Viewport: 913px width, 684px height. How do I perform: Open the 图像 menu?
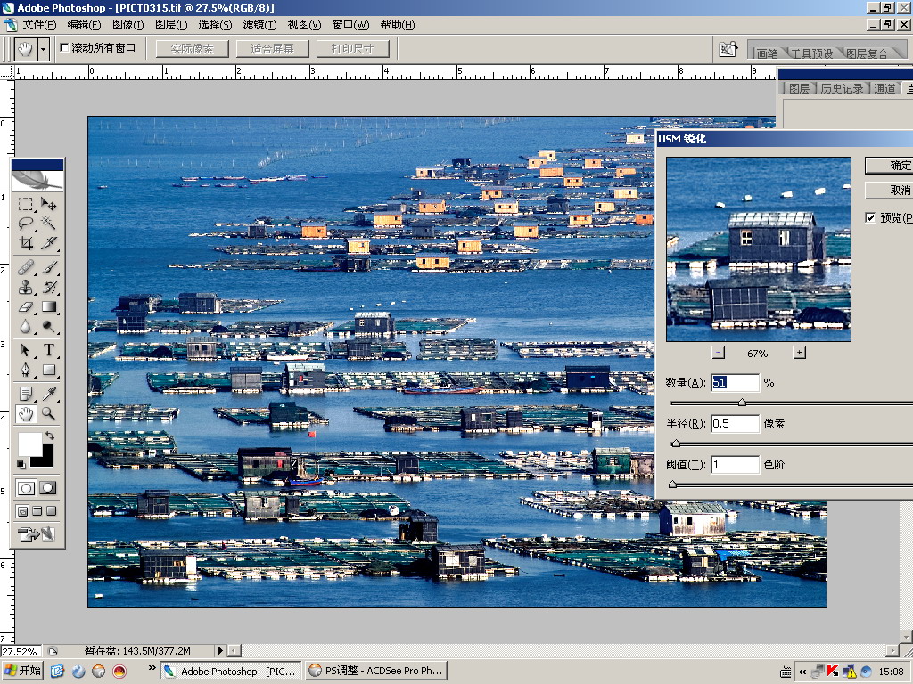127,24
